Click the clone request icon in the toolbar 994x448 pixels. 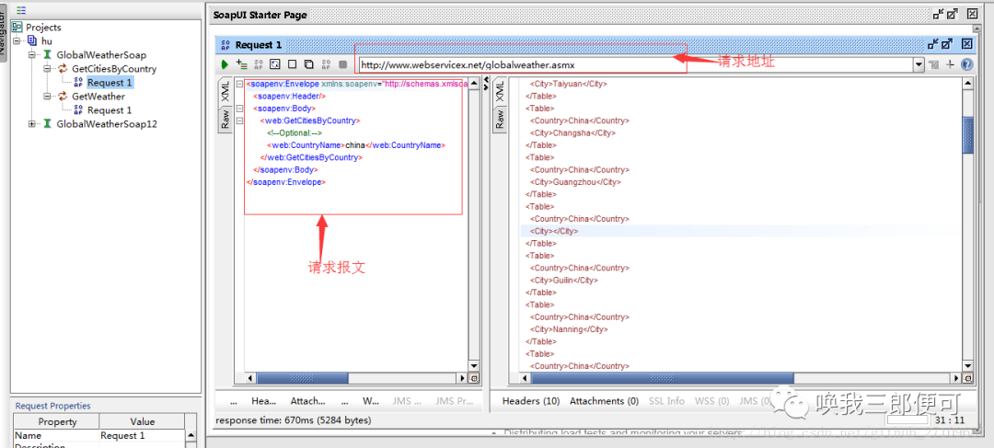308,64
